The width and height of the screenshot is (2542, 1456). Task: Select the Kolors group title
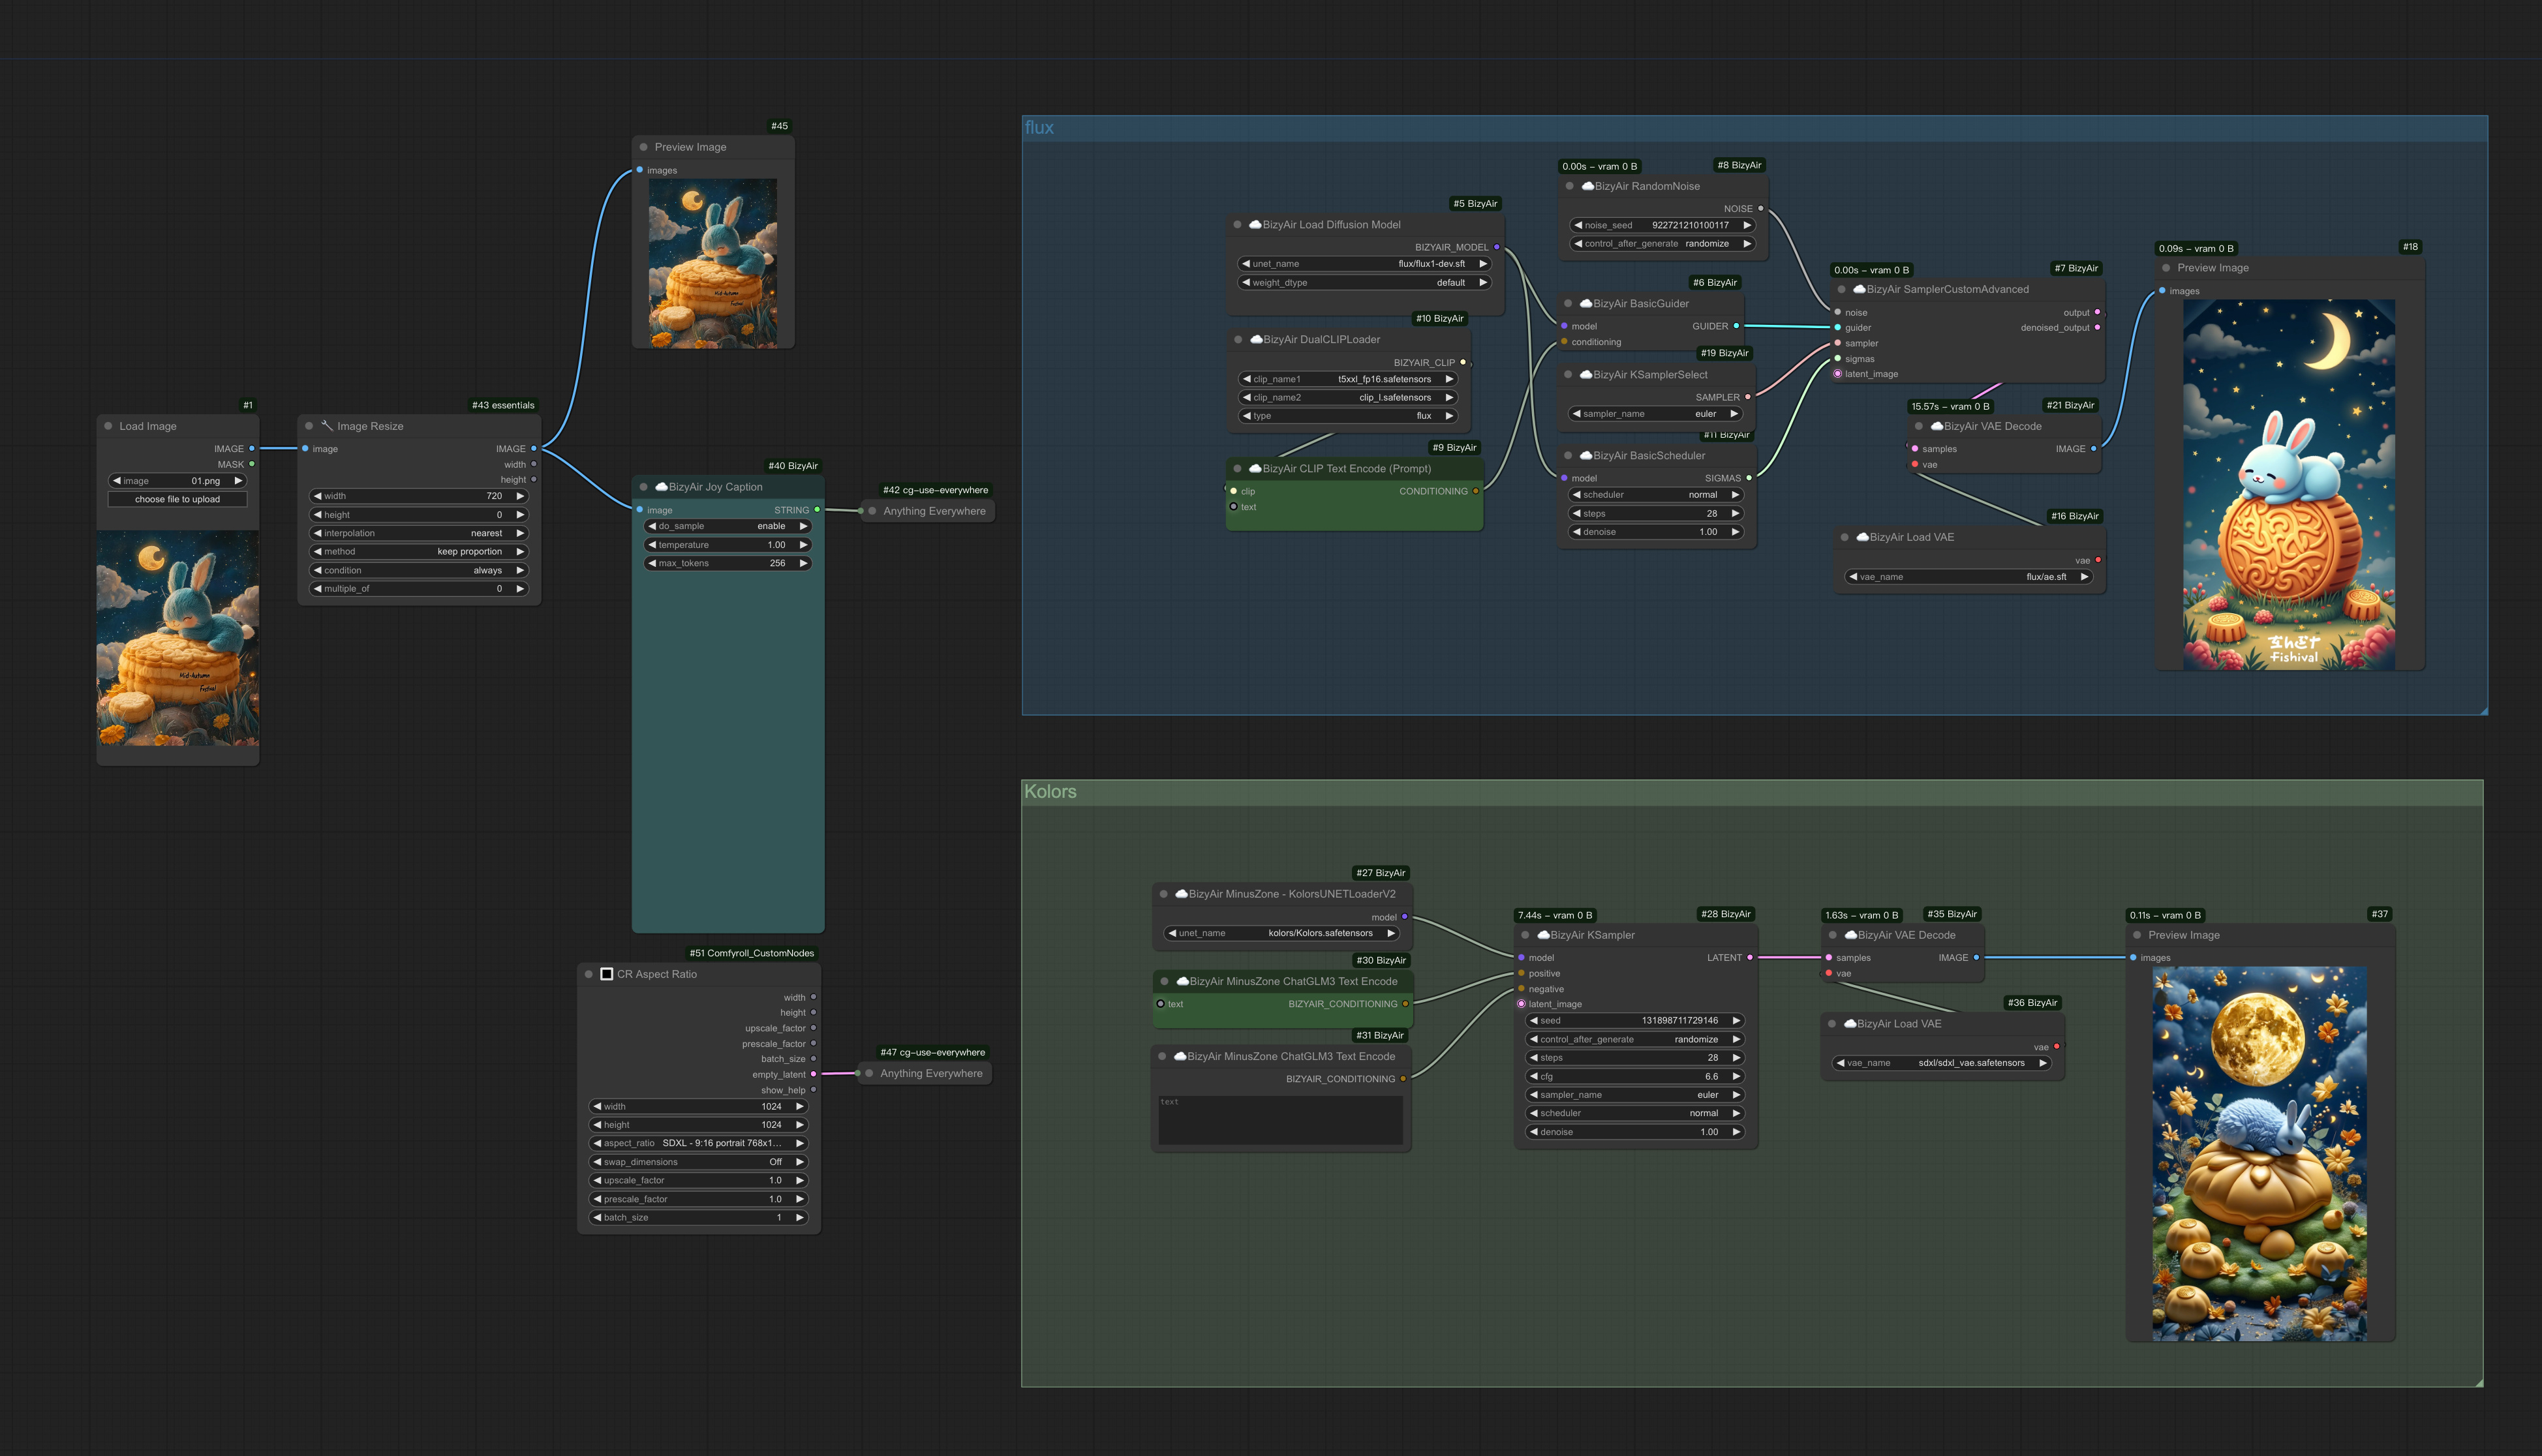click(x=1050, y=791)
